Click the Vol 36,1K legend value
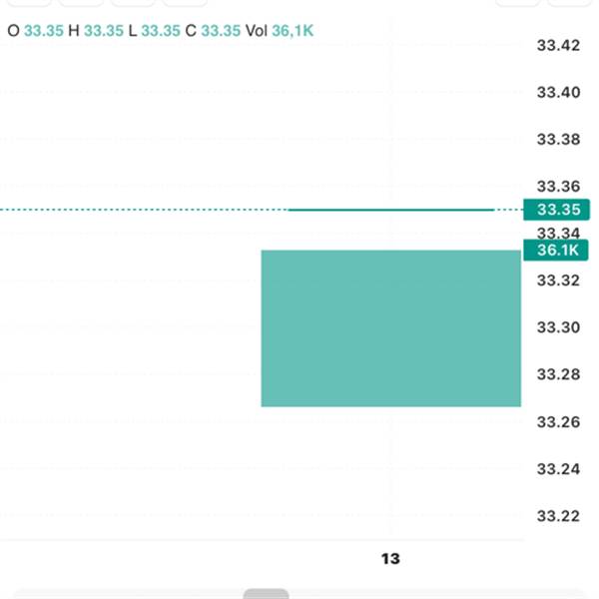 pos(293,31)
